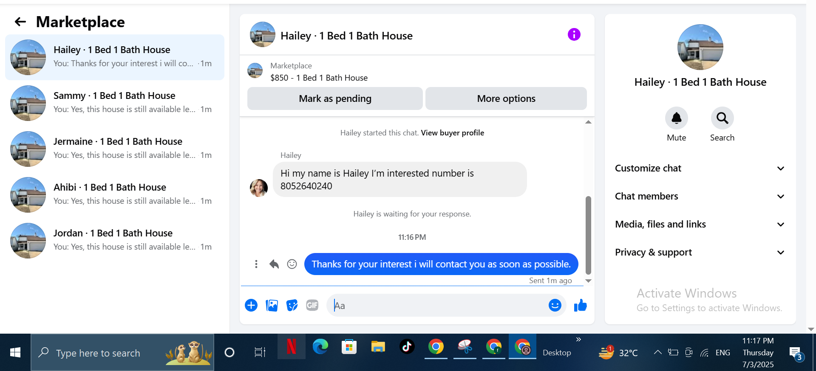Open Jordan conversation in list
Viewport: 816px width, 371px height.
tap(115, 241)
